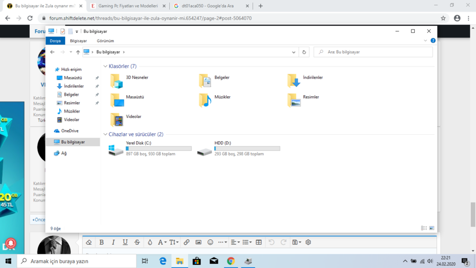Select the HDD (D:) drive
Viewport: 476px width, 268px height.
(239, 149)
